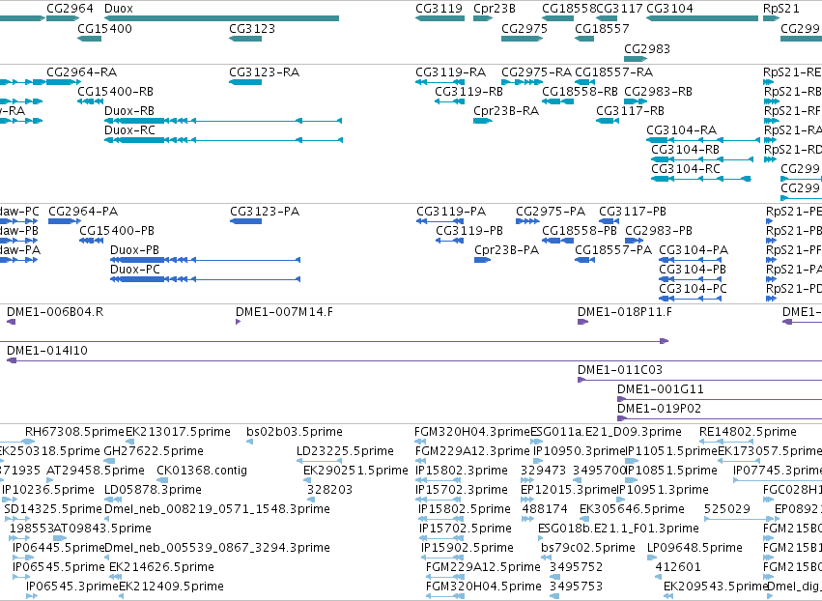822x601 pixels.
Task: Click the CG3104 gene label
Action: tap(669, 9)
